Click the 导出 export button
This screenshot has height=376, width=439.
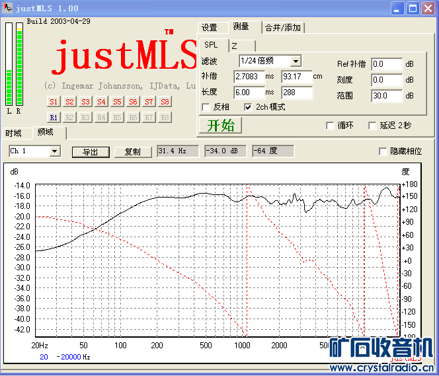point(91,152)
